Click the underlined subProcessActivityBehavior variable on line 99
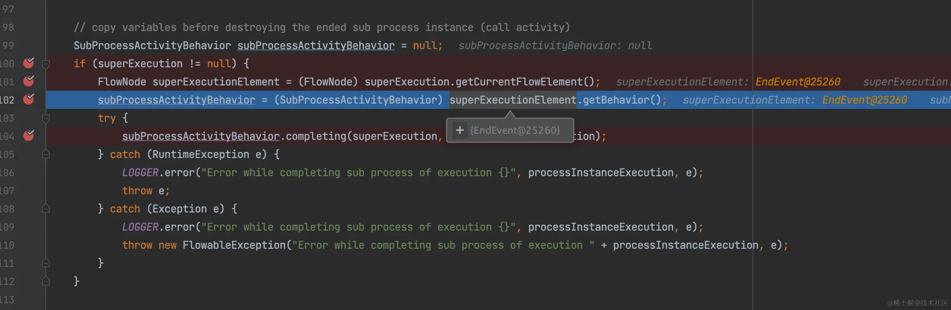This screenshot has height=310, width=951. pyautogui.click(x=316, y=46)
